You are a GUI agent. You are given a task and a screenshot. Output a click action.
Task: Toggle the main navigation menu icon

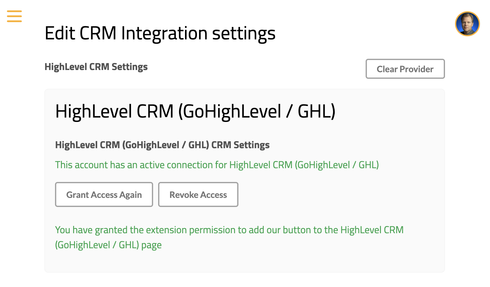[14, 16]
